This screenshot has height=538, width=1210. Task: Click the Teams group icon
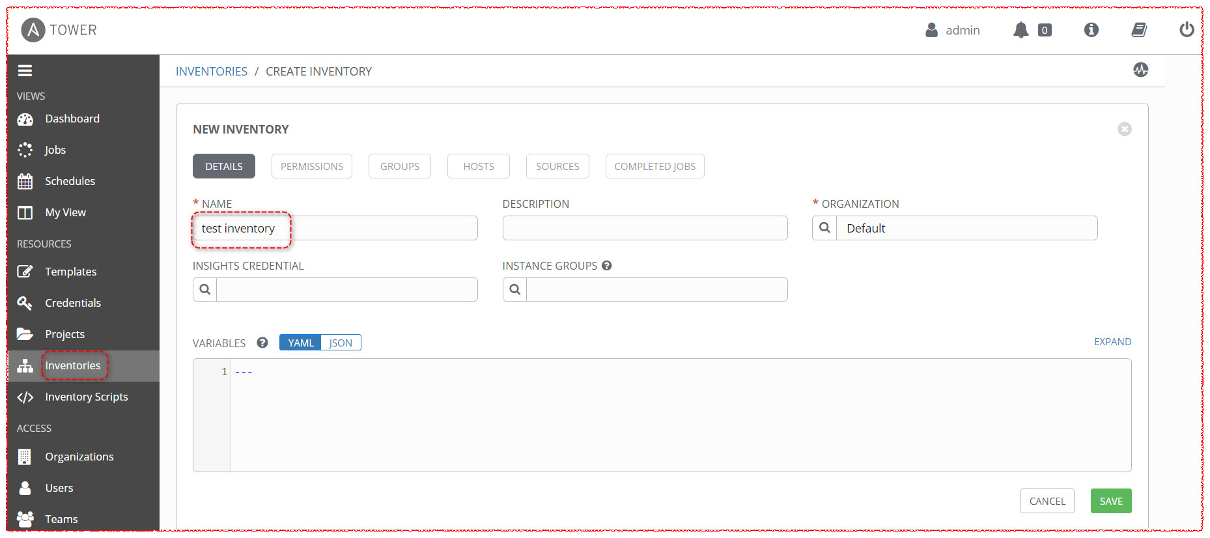25,519
